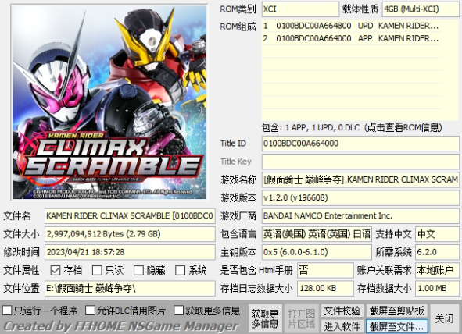Click the disabled 打开图片区域 button

pyautogui.click(x=301, y=318)
